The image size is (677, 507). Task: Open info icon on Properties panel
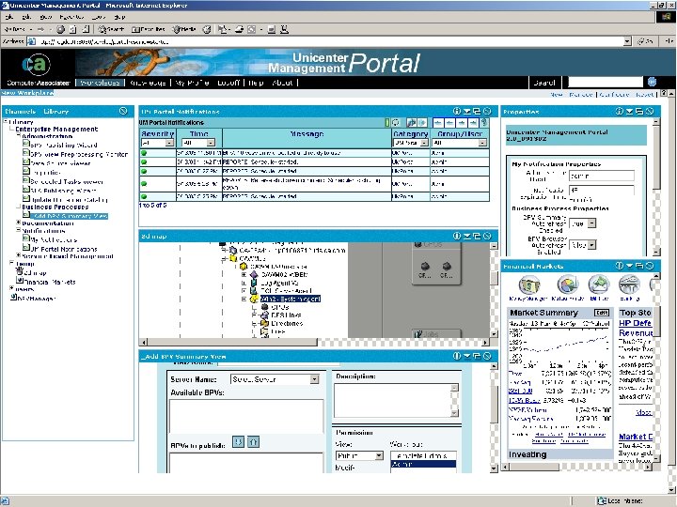tap(619, 111)
